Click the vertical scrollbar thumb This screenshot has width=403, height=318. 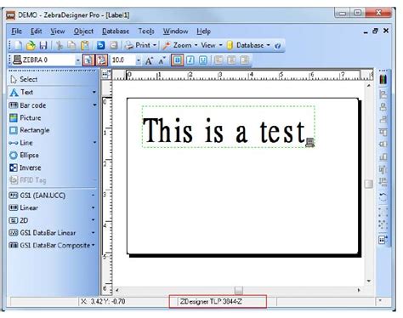368,184
